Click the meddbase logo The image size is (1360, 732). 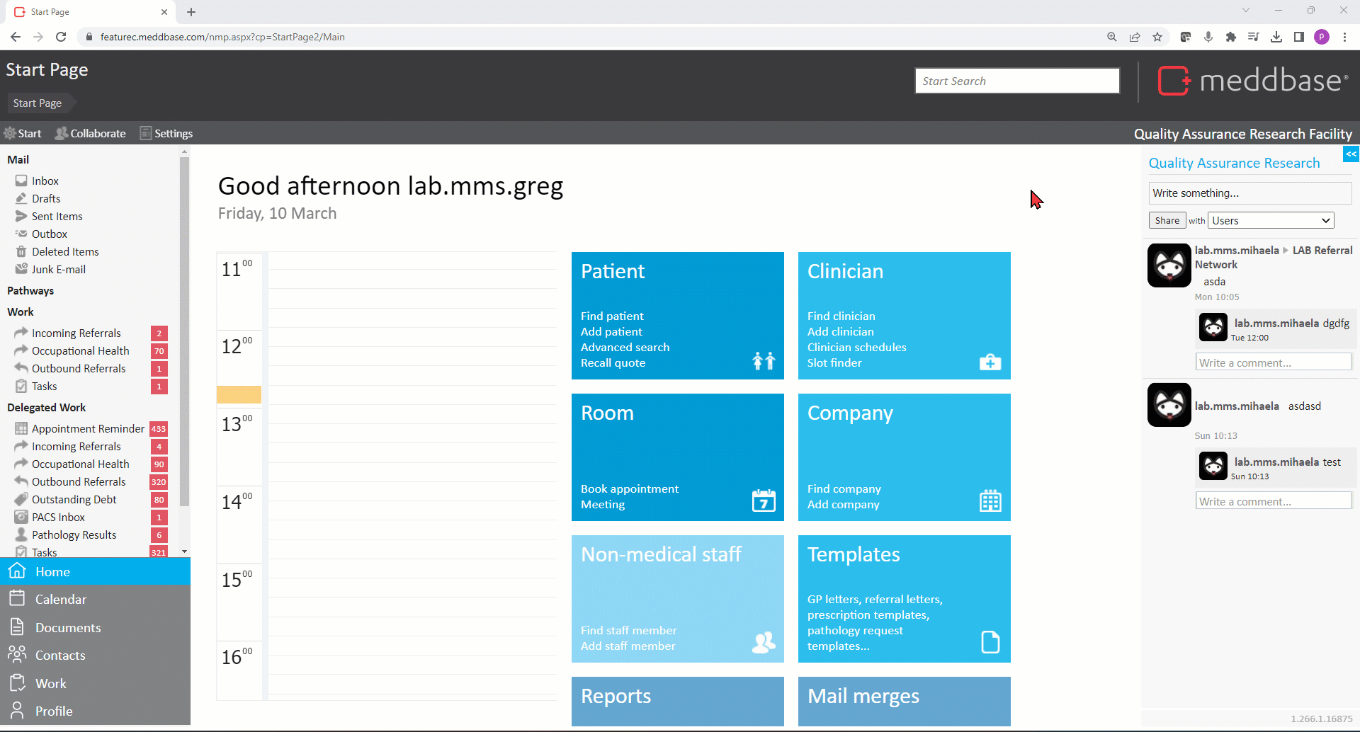1252,81
